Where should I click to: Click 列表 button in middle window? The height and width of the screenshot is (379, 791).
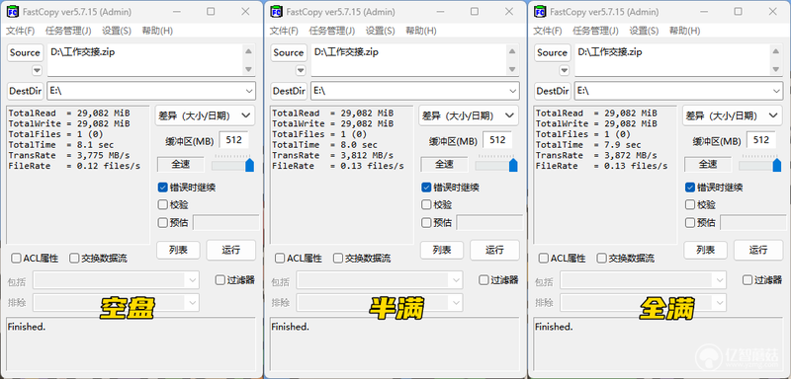pos(441,250)
